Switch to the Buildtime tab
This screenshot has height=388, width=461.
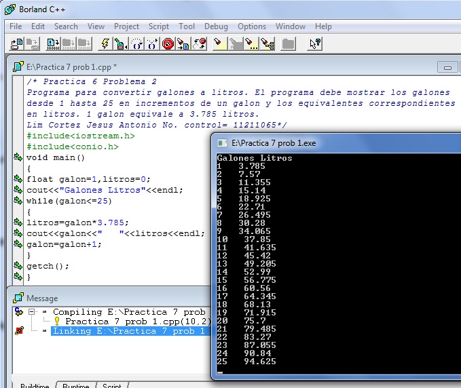tap(35, 385)
